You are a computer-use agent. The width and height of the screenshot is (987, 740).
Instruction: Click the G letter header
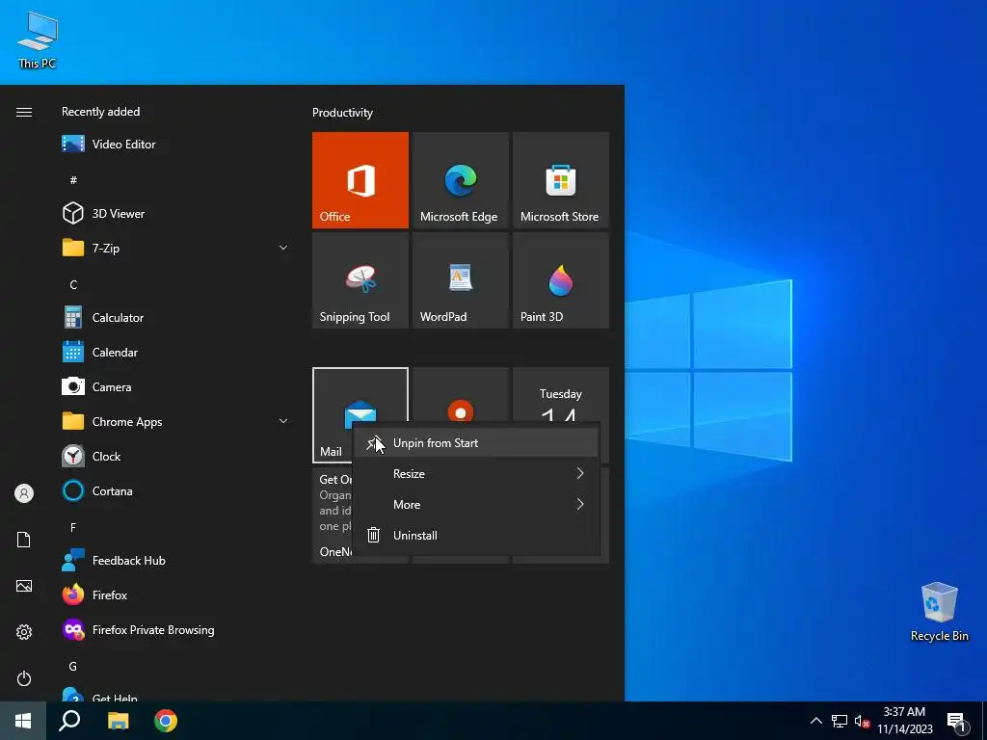tap(73, 666)
